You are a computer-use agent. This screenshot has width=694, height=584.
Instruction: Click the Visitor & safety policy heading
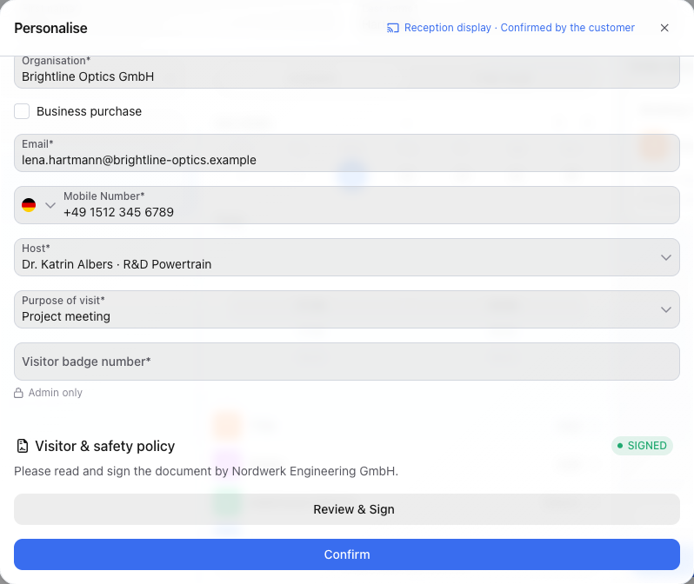click(105, 446)
